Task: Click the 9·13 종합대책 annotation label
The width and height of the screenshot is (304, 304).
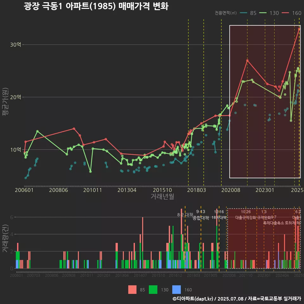Action: 201,215
